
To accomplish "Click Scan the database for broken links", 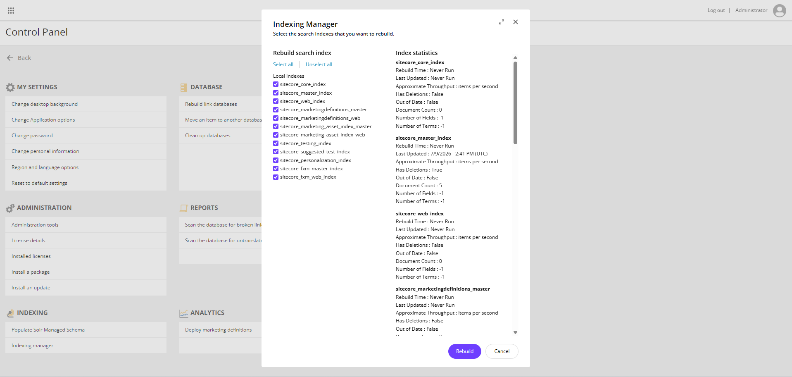I will click(220, 225).
